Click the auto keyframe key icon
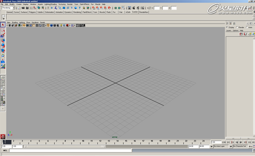The image size is (255, 156). tap(250, 146)
